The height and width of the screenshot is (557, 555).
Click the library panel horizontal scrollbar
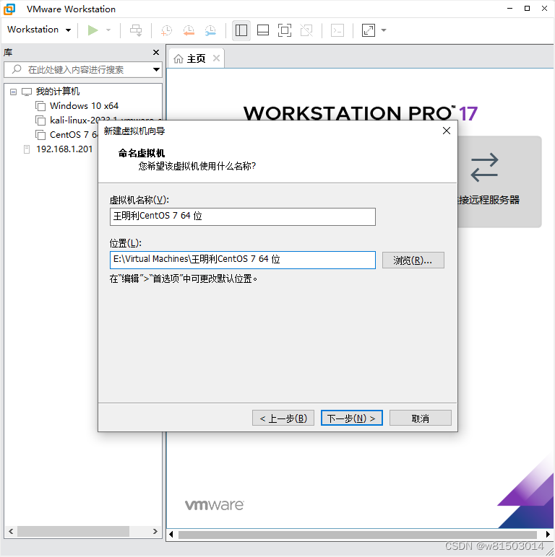[73, 532]
